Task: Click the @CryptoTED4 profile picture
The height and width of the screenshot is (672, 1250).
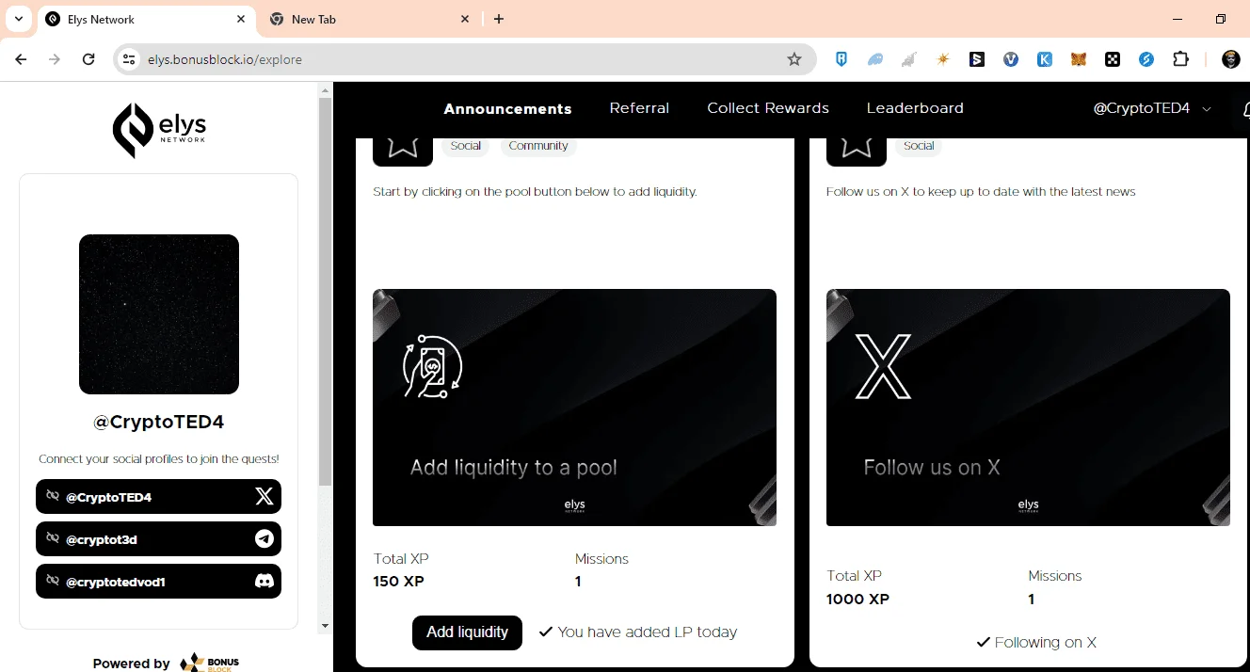Action: [159, 314]
